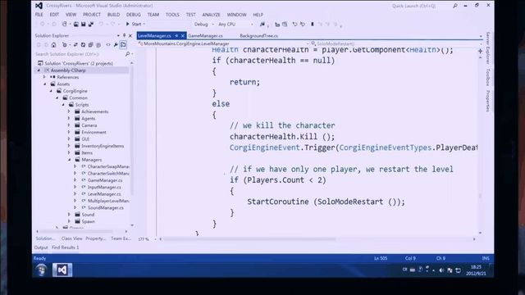The width and height of the screenshot is (525, 295).
Task: Open the Any CPU platform dropdown
Action: pos(235,24)
